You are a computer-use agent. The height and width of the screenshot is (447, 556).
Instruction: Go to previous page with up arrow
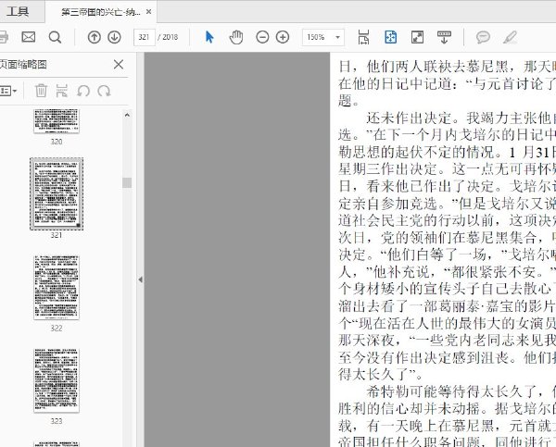point(94,37)
